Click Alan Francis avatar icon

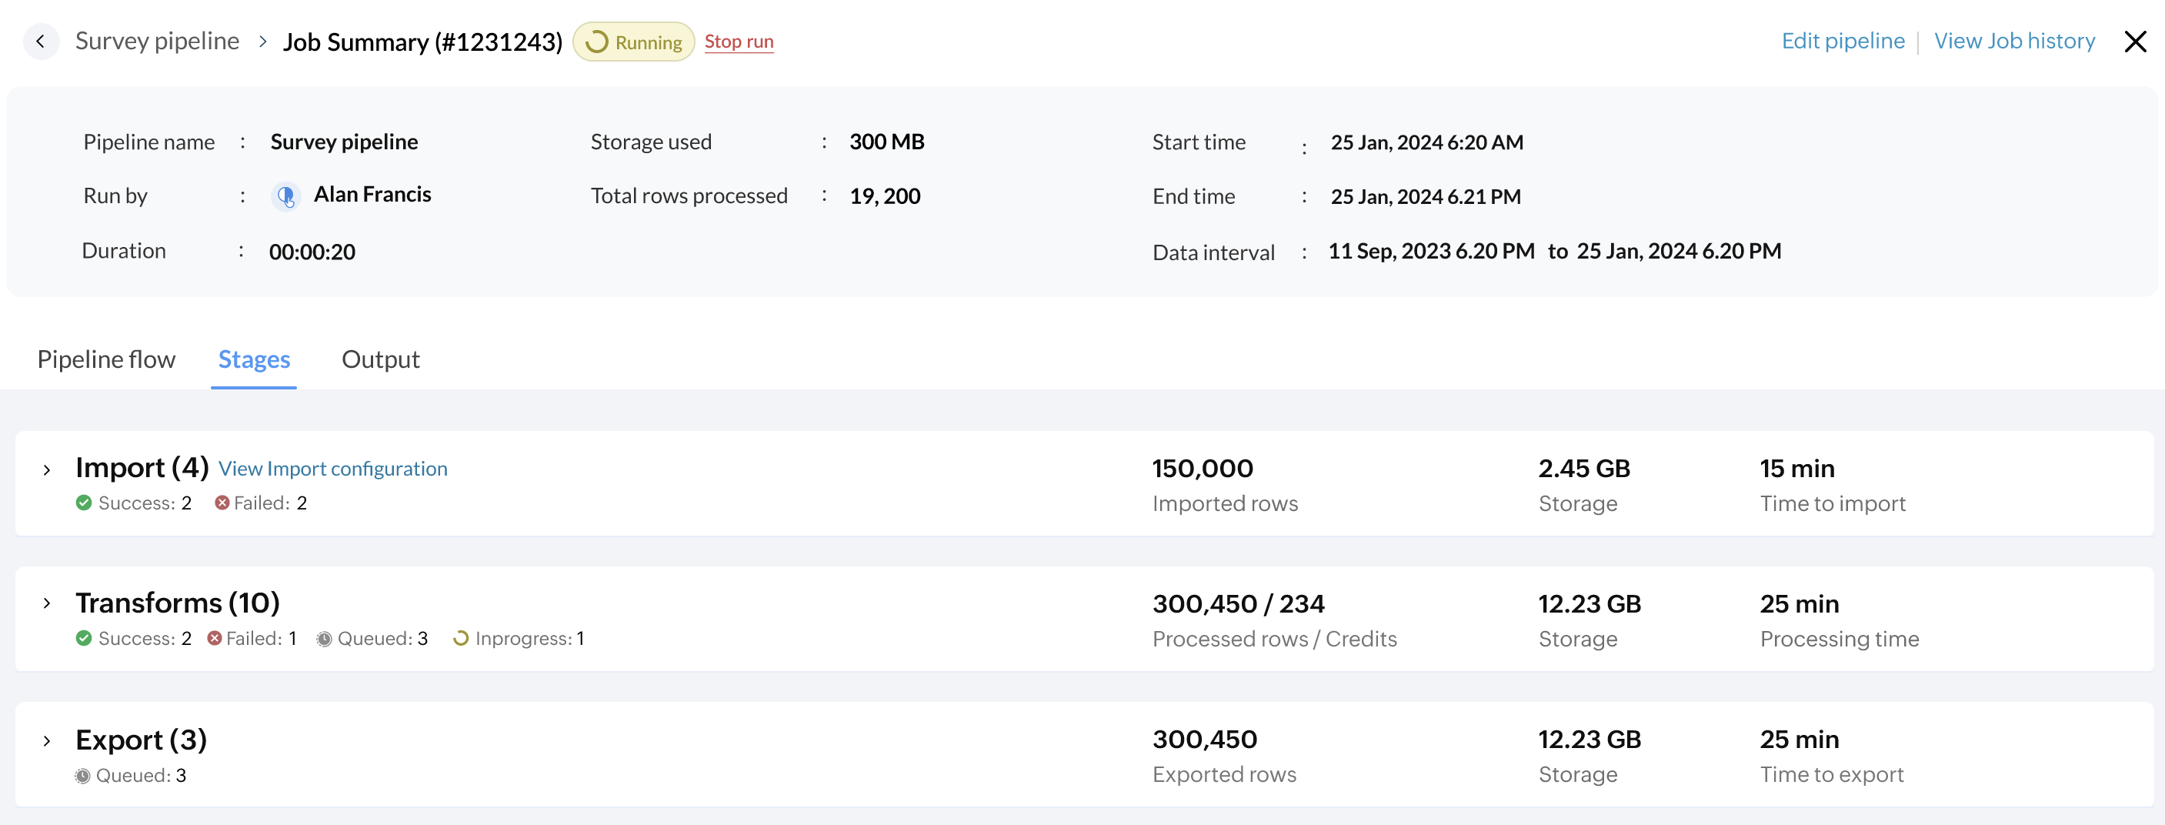click(x=285, y=196)
